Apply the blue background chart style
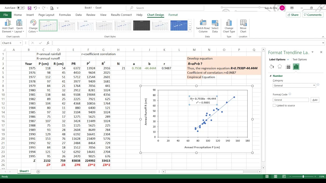Viewport: 326px width, 183px height. 179,25
